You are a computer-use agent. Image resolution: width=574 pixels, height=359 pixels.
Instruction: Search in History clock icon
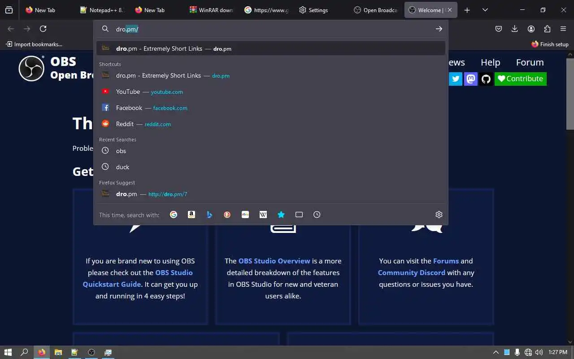[317, 215]
